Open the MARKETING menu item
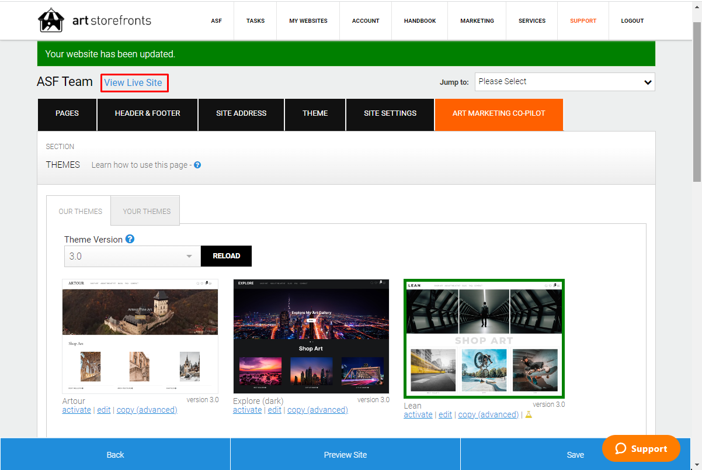 pos(477,20)
